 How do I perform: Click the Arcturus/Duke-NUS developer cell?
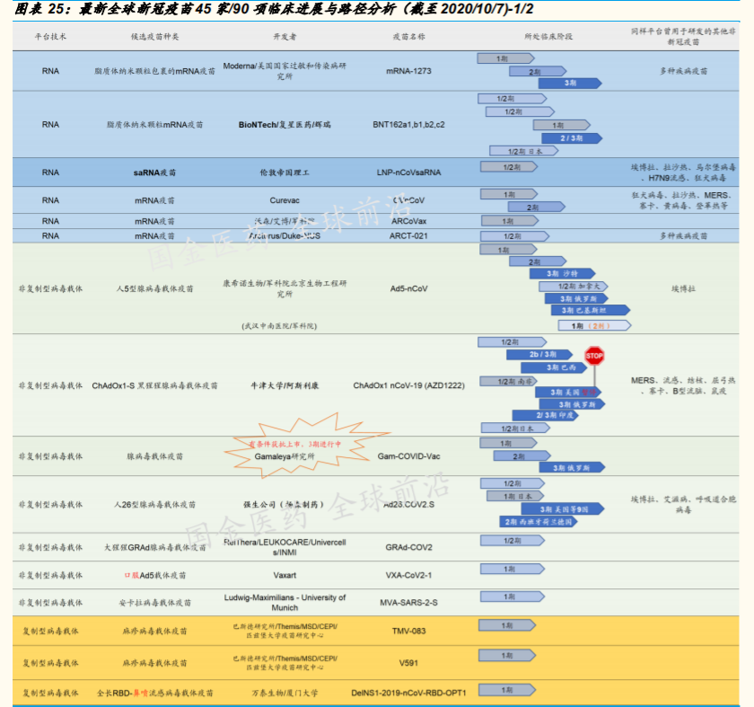[x=285, y=236]
